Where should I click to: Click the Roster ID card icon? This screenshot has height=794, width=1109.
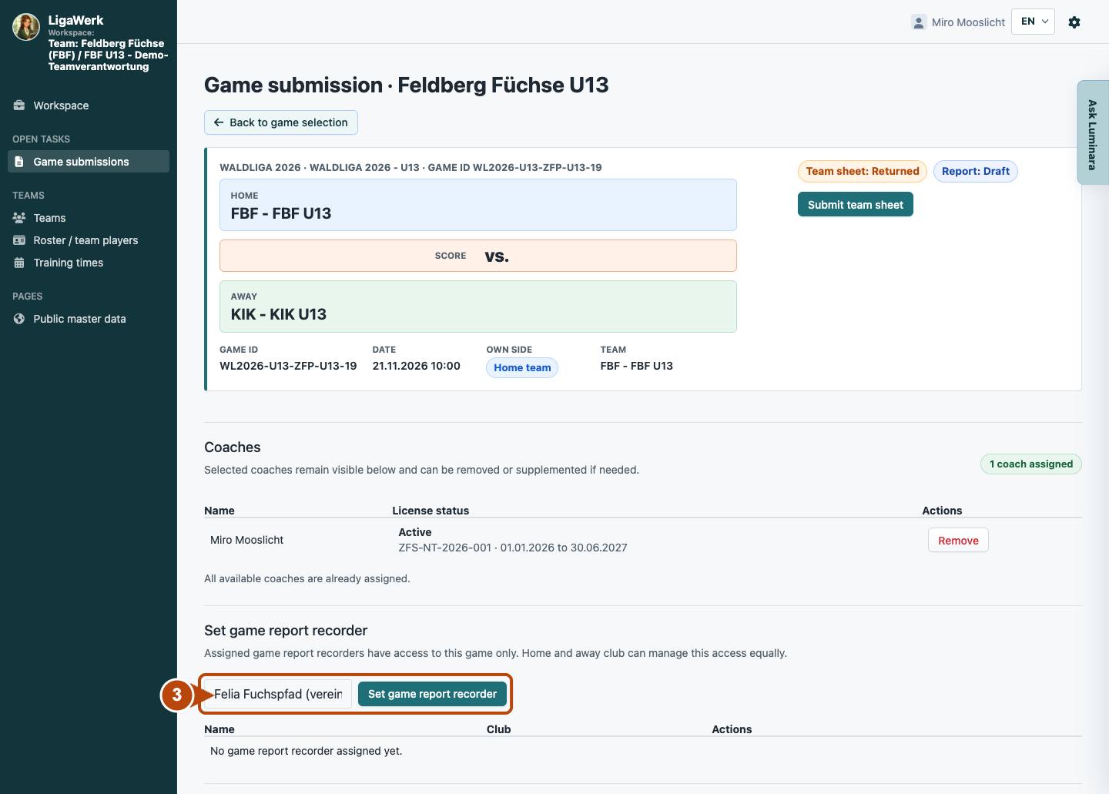tap(19, 240)
